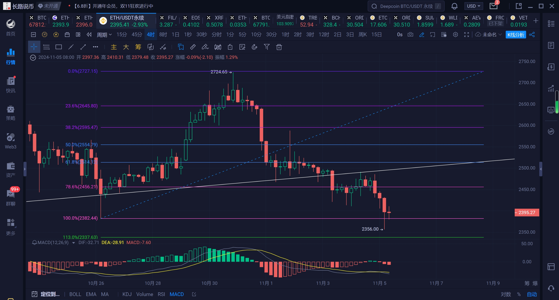
Task: Open chart settings hexagon icon
Action: point(455,35)
